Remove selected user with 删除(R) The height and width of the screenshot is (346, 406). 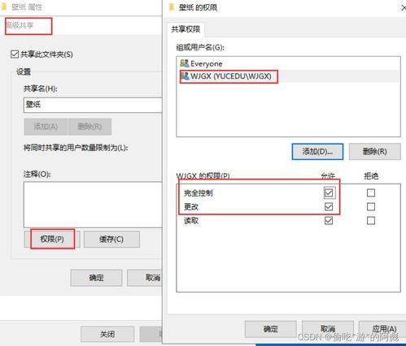[374, 152]
